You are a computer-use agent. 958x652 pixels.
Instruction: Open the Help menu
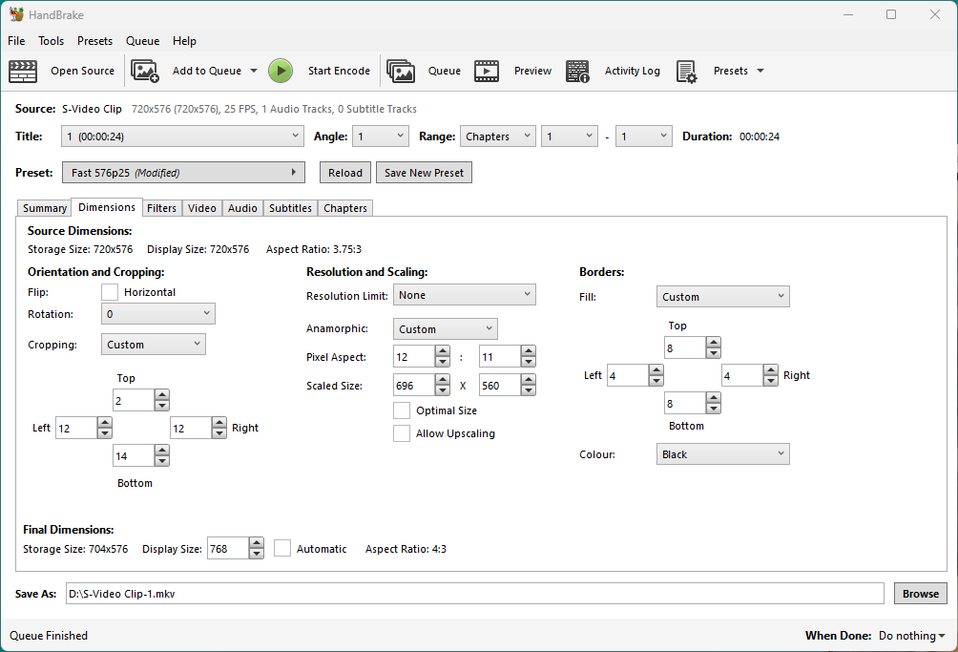(x=184, y=41)
